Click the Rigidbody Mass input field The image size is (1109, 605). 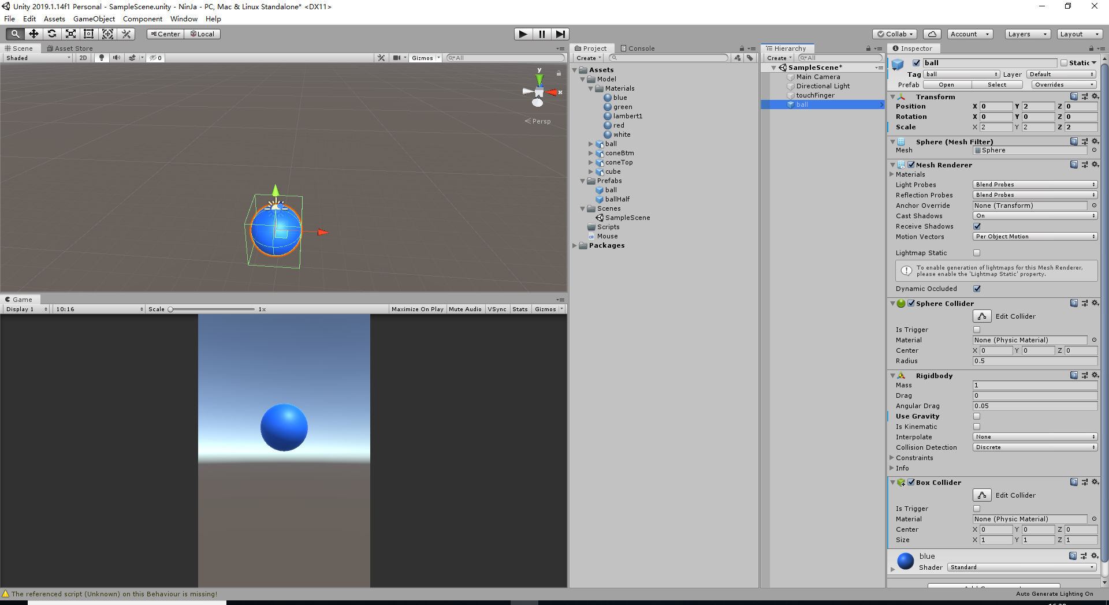pyautogui.click(x=1034, y=385)
